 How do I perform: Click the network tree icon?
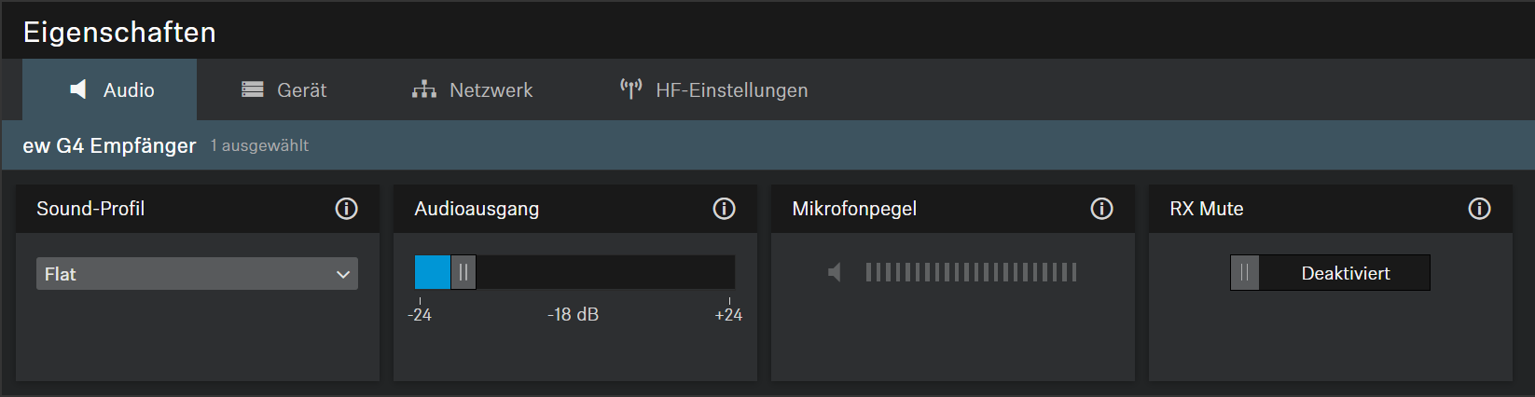[x=424, y=89]
